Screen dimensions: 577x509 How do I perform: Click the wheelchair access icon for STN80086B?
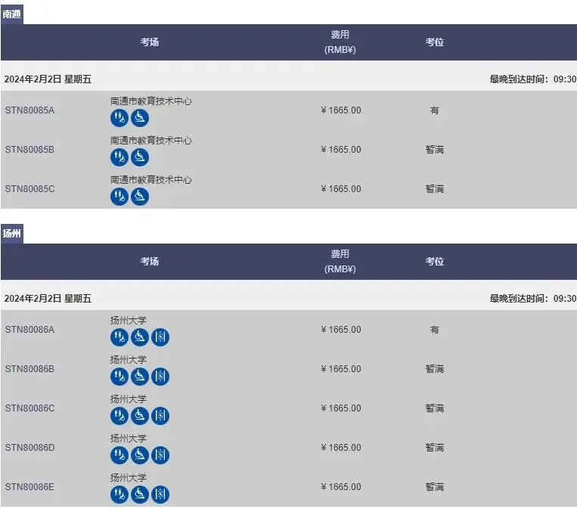[x=140, y=377]
